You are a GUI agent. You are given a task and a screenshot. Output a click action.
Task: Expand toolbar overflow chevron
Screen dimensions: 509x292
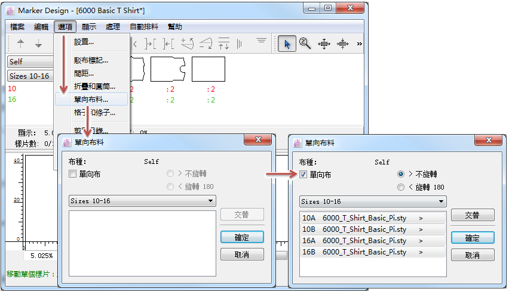point(359,44)
